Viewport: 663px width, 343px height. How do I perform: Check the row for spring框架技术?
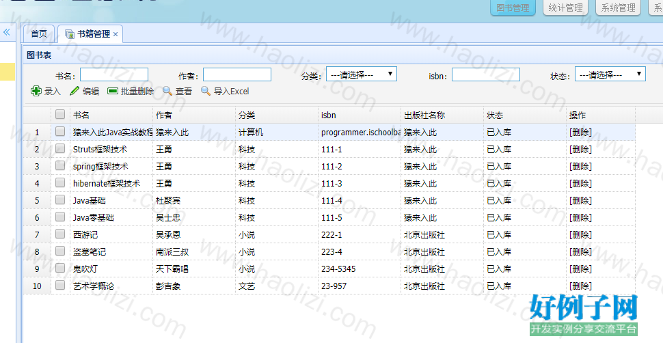(60, 165)
